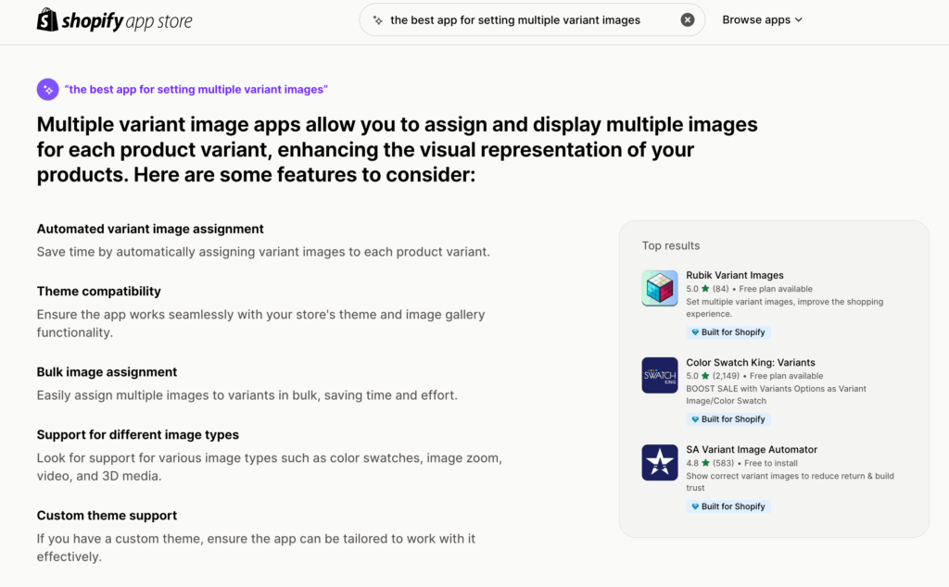The image size is (949, 587).
Task: Click the Color Swatch King star rating
Action: click(705, 375)
